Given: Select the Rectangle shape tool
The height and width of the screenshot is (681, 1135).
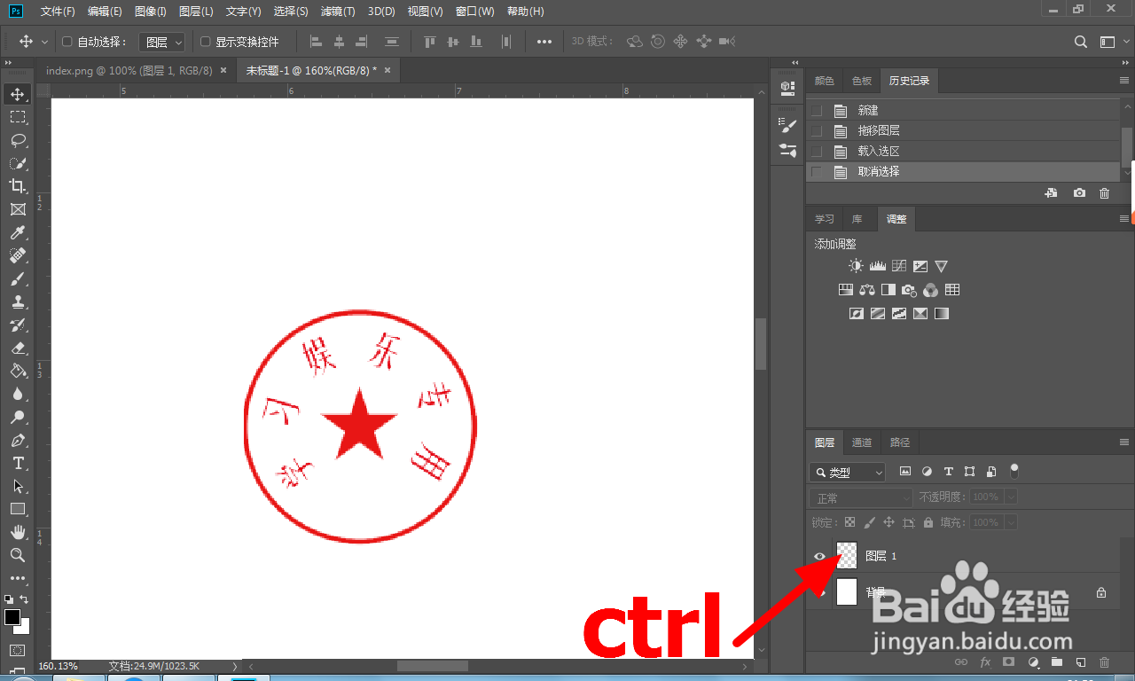Looking at the screenshot, I should click(18, 509).
